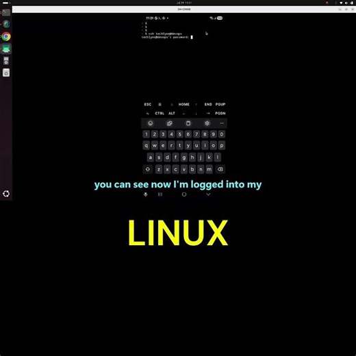Open keyboard settings gear icon
356x356 pixels.
[207, 123]
